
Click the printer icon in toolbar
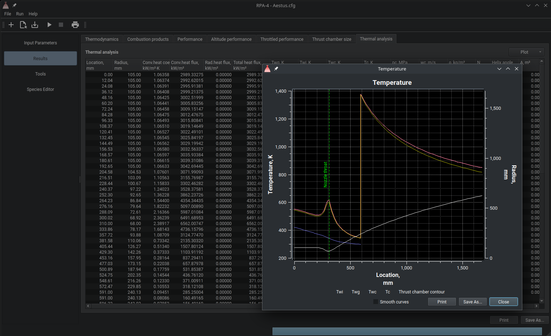coord(75,25)
